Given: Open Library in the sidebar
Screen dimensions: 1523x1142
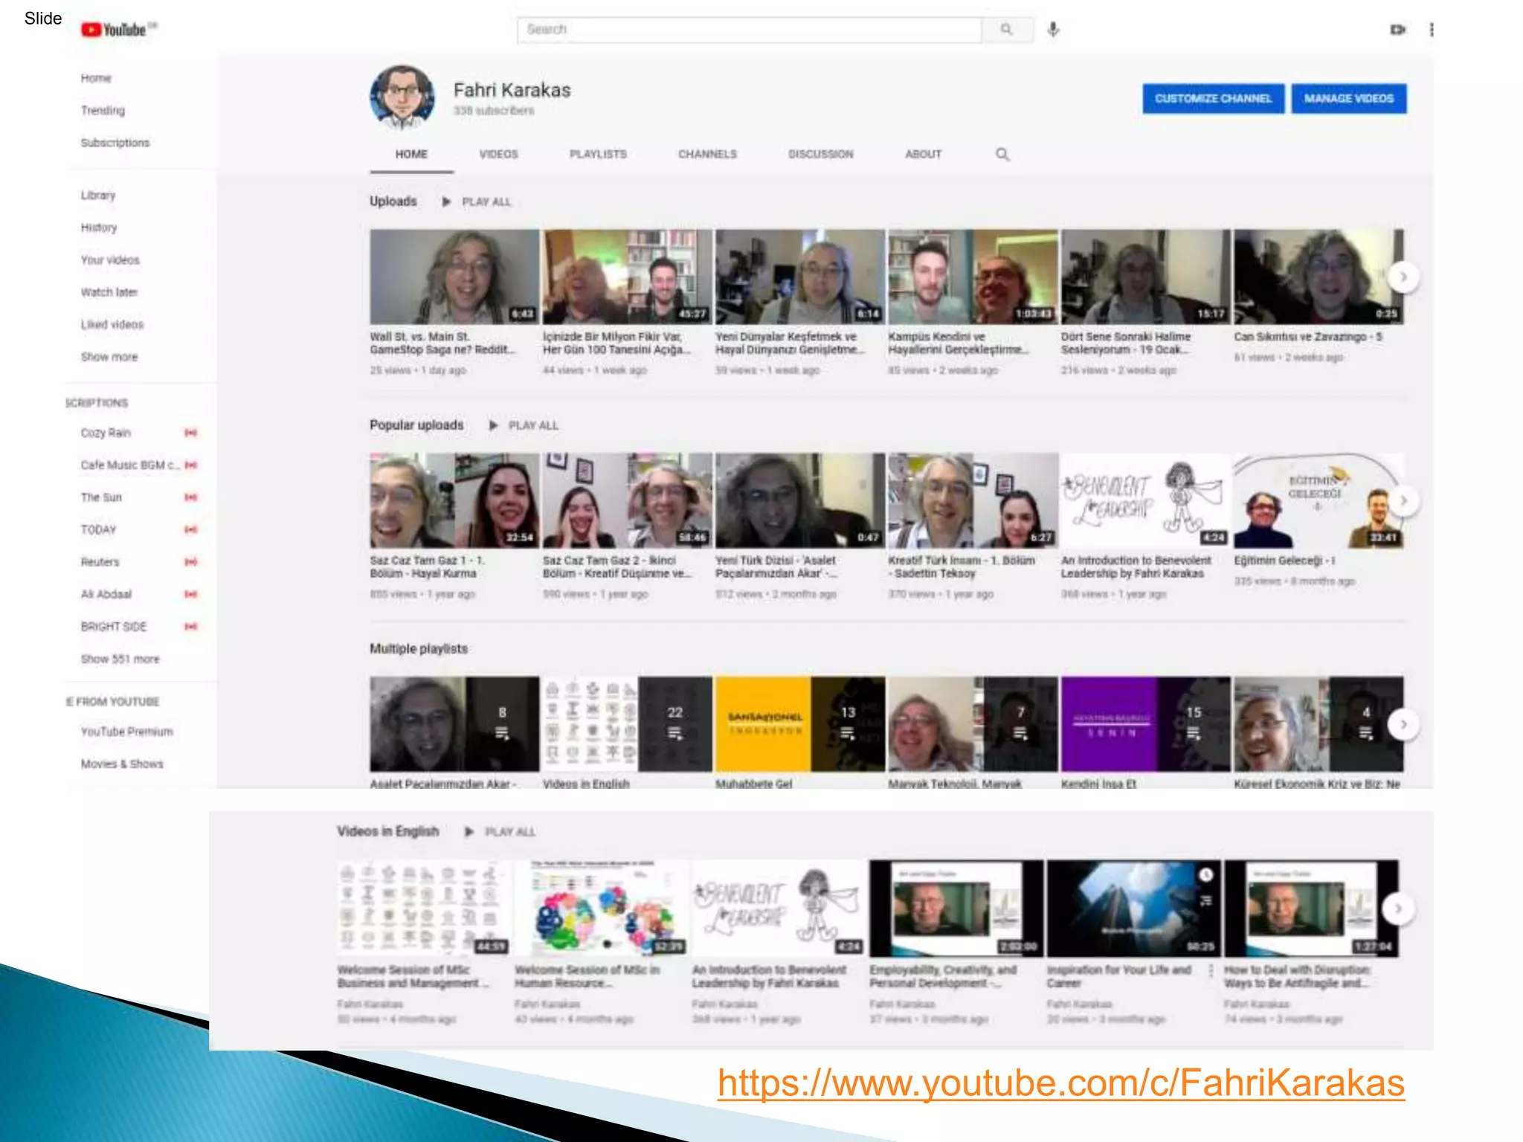Looking at the screenshot, I should coord(98,195).
